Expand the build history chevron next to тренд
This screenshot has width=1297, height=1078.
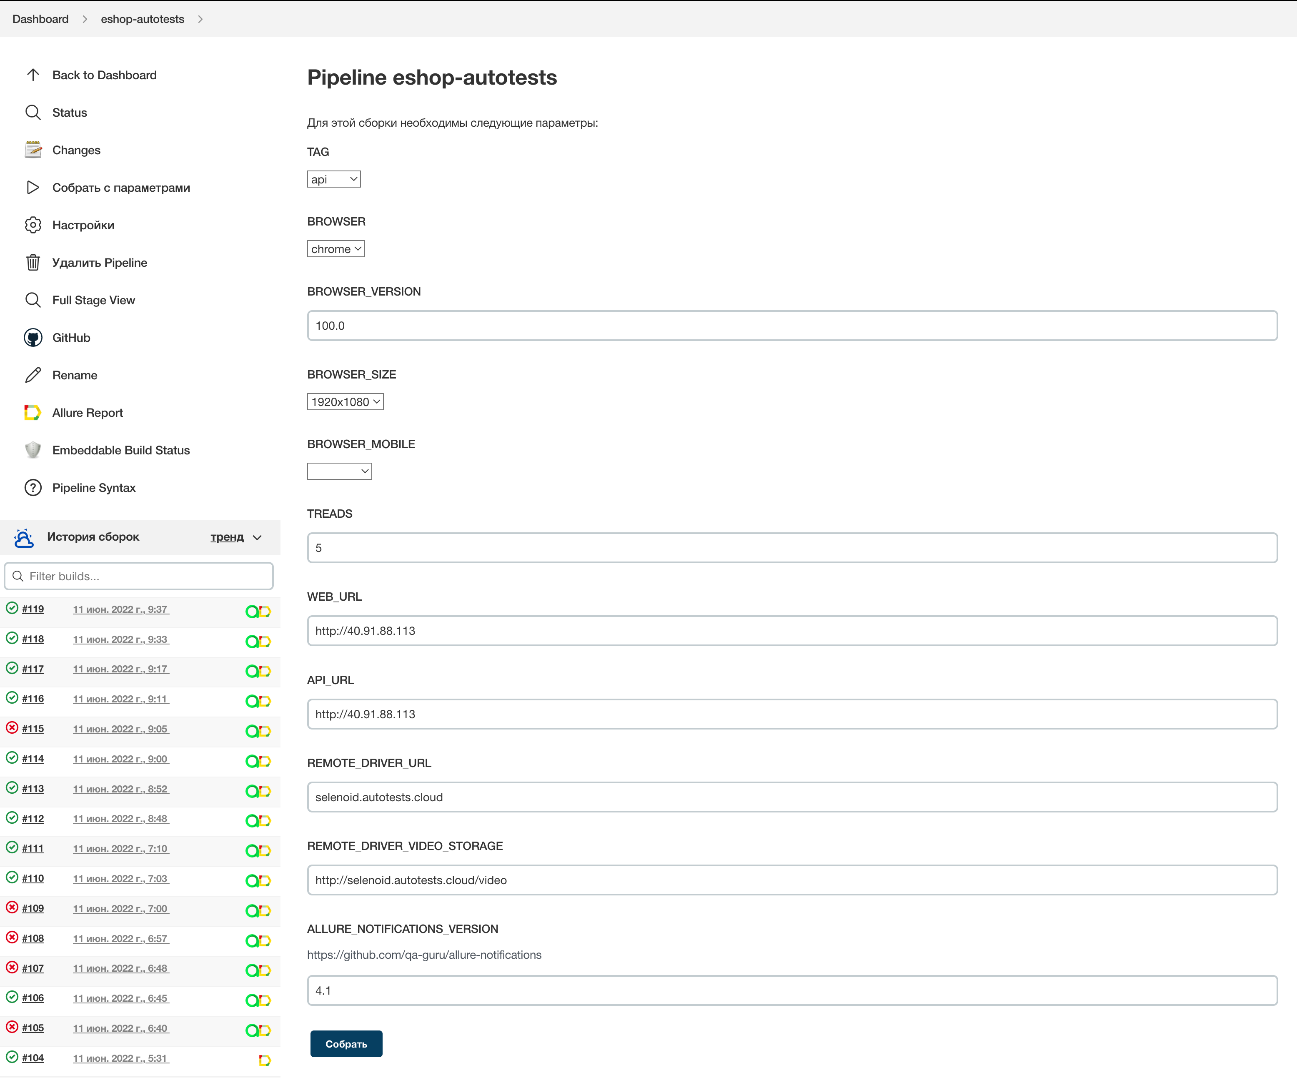(258, 537)
